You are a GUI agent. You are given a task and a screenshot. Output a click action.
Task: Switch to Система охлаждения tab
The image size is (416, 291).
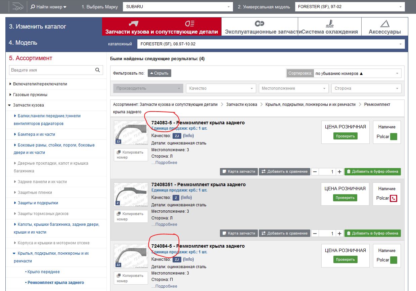click(329, 27)
